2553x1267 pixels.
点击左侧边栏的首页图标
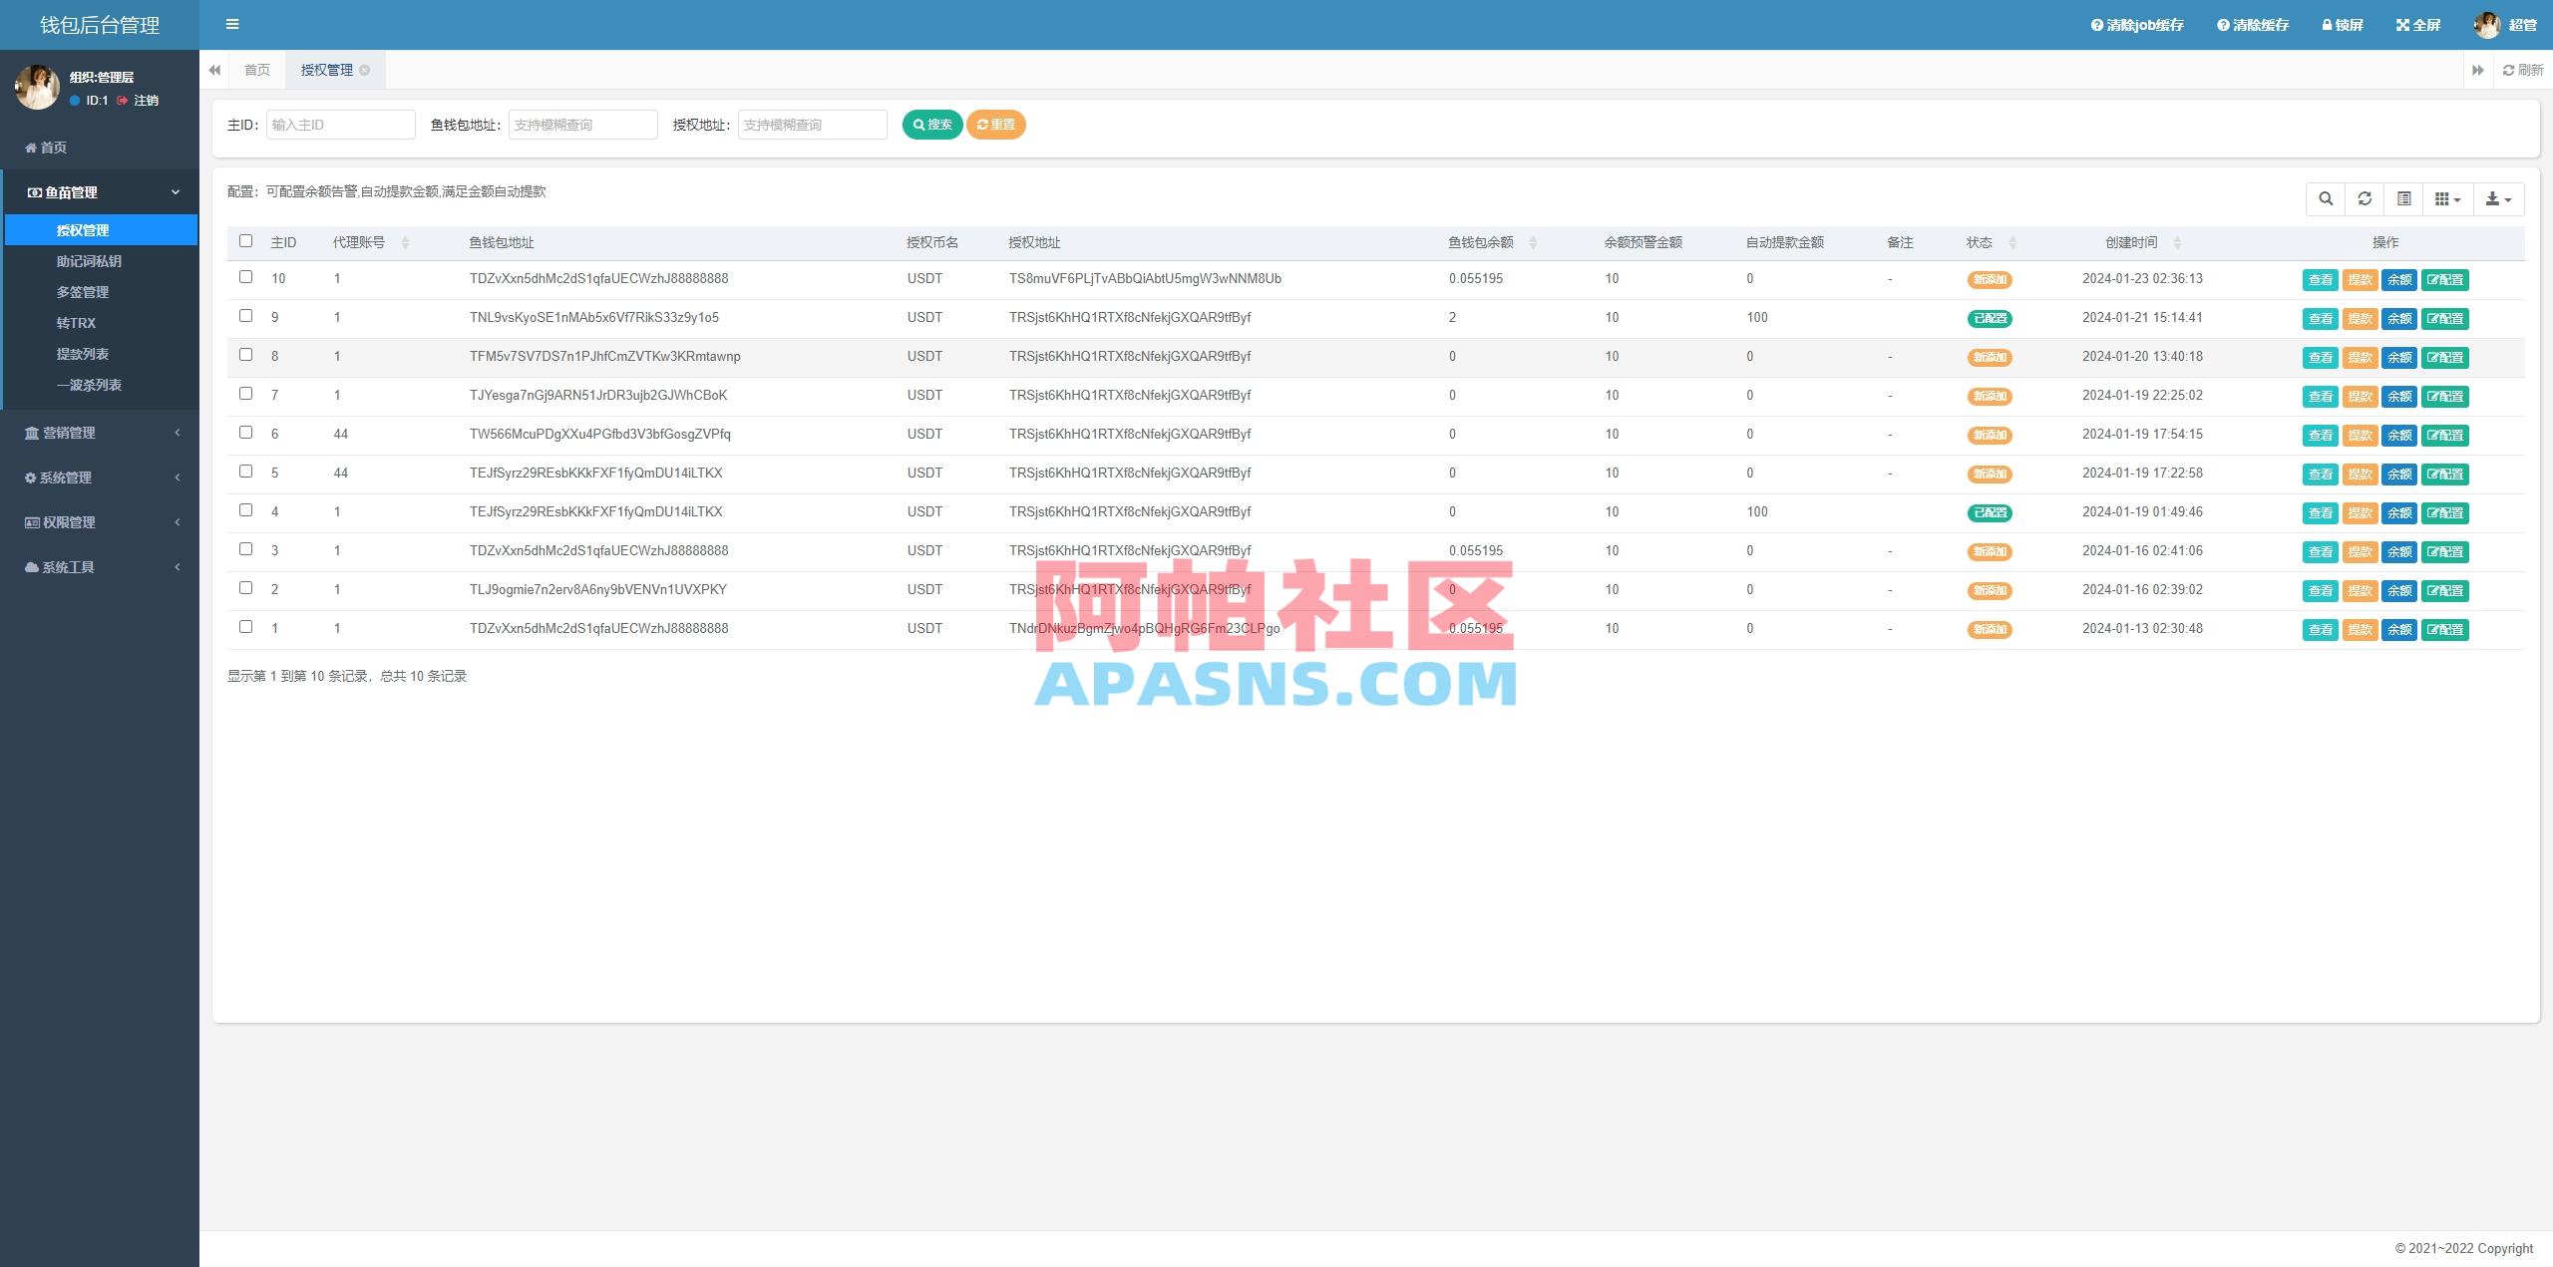click(30, 147)
